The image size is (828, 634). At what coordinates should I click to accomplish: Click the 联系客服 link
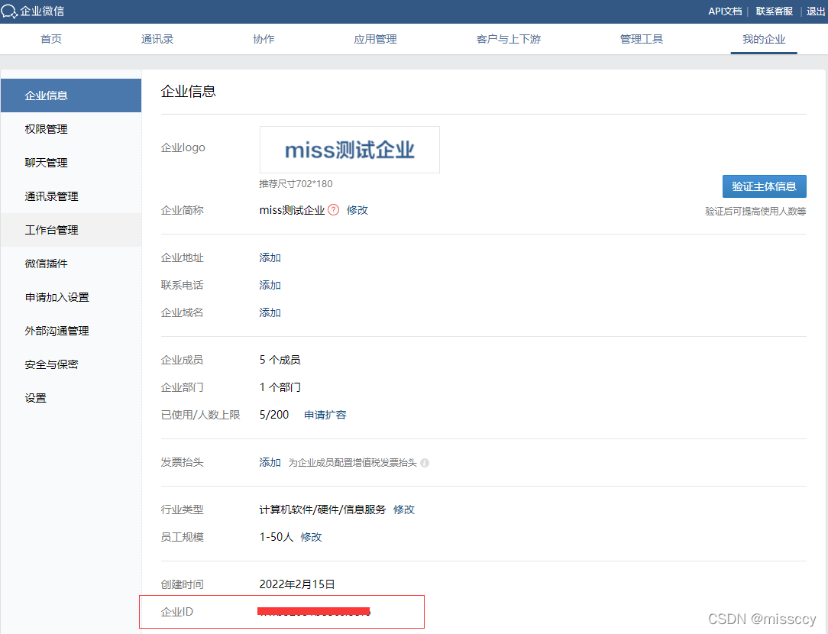(774, 11)
